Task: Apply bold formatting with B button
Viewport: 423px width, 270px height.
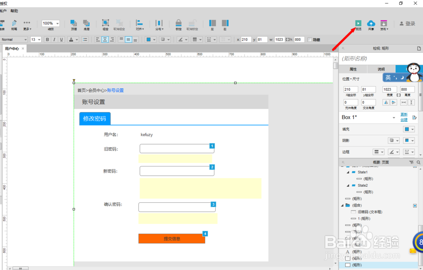Action: click(47, 40)
